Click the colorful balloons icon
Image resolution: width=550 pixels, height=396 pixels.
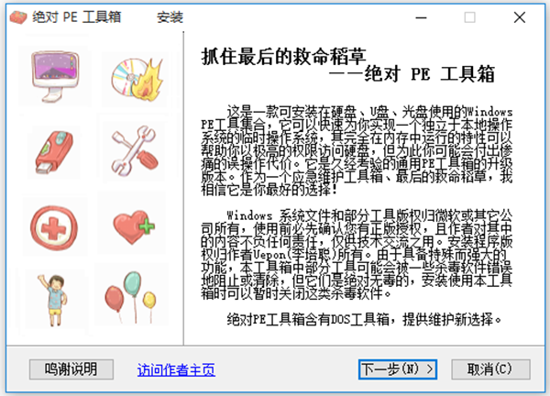[x=130, y=297]
